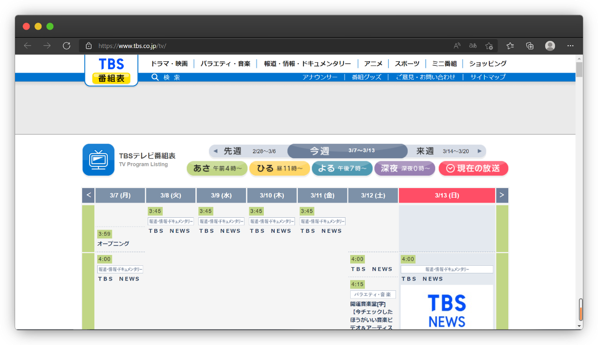Open the 番組グッズ link
This screenshot has height=345, width=598.
pos(366,77)
